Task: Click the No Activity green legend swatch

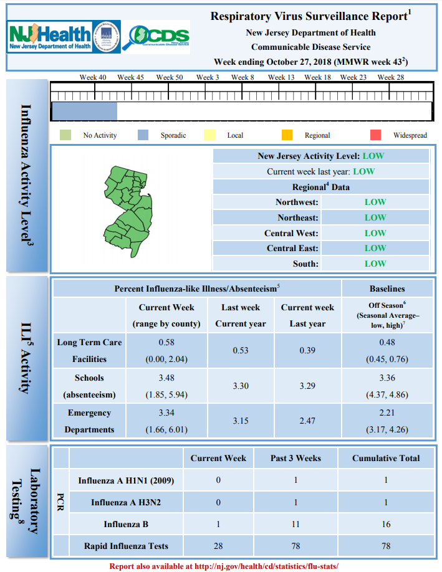Action: (x=65, y=135)
